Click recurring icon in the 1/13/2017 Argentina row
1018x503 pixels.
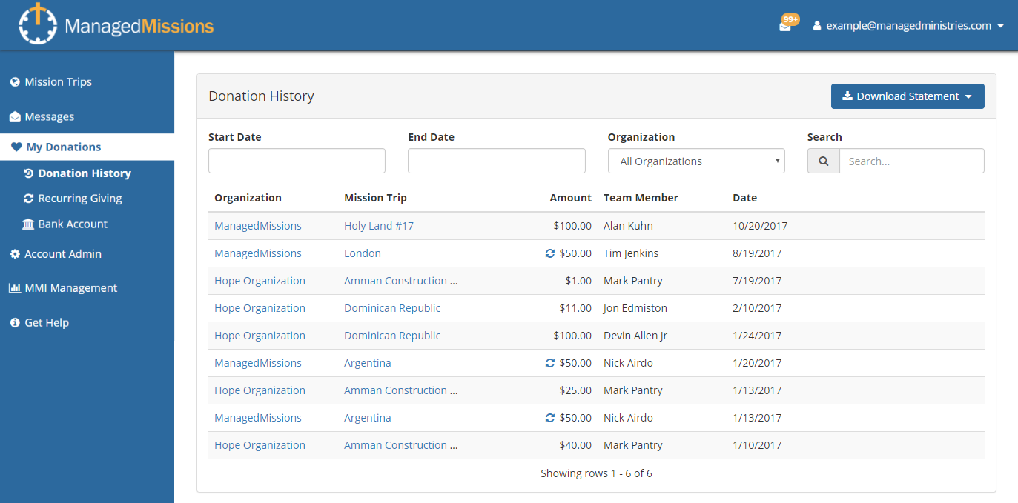[x=549, y=418]
